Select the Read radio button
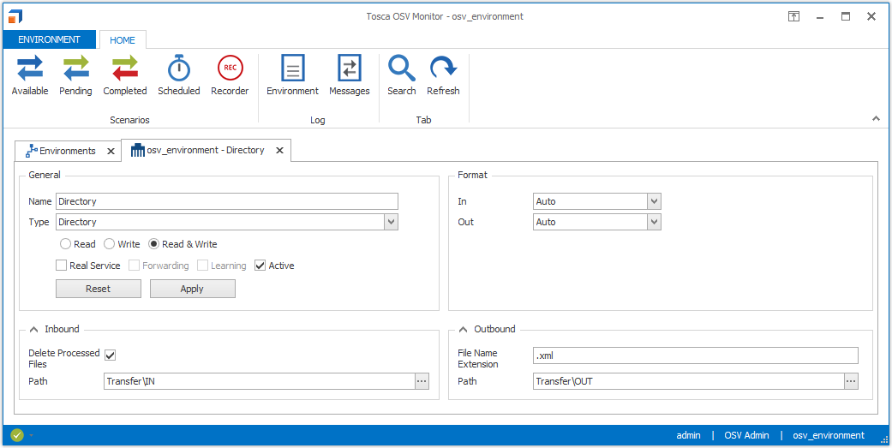Viewport: 892px width, 448px height. point(67,244)
